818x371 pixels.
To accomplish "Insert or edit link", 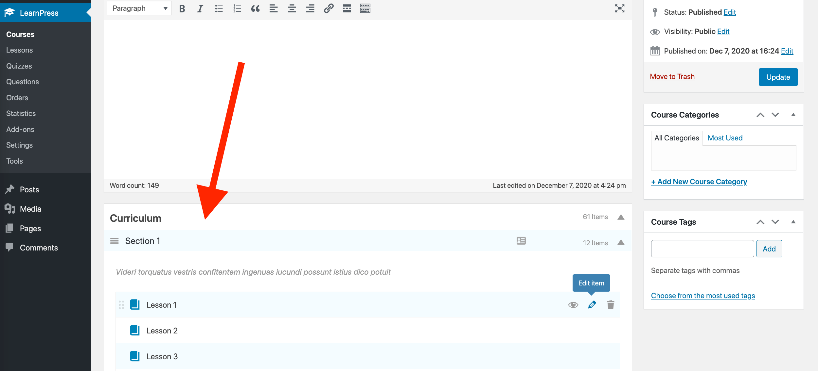I will pyautogui.click(x=329, y=8).
